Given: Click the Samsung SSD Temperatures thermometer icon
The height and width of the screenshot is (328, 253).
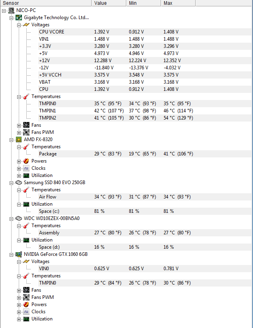Looking at the screenshot, I should pyautogui.click(x=26, y=190).
